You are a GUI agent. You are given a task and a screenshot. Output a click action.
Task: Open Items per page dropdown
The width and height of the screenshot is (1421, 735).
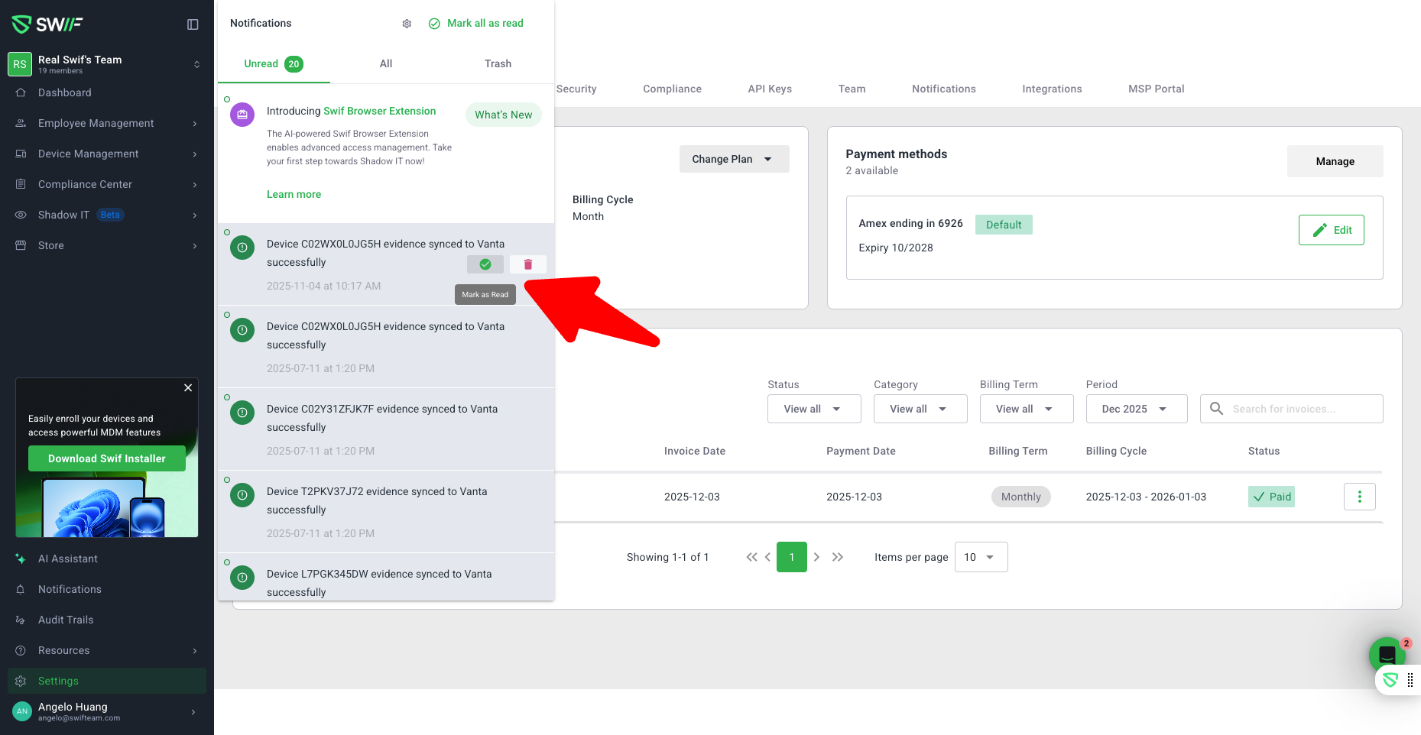(x=981, y=557)
